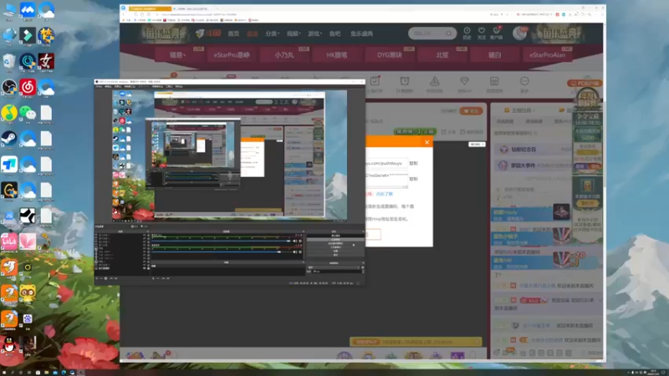Select the 北笙 live tab

tap(442, 55)
